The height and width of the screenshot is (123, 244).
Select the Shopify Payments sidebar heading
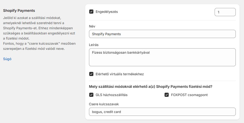[19, 11]
